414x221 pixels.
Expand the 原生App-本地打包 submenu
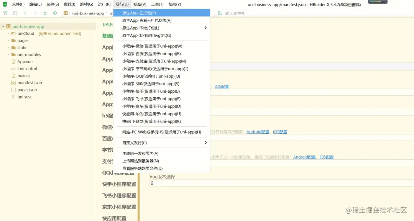[x=161, y=28]
